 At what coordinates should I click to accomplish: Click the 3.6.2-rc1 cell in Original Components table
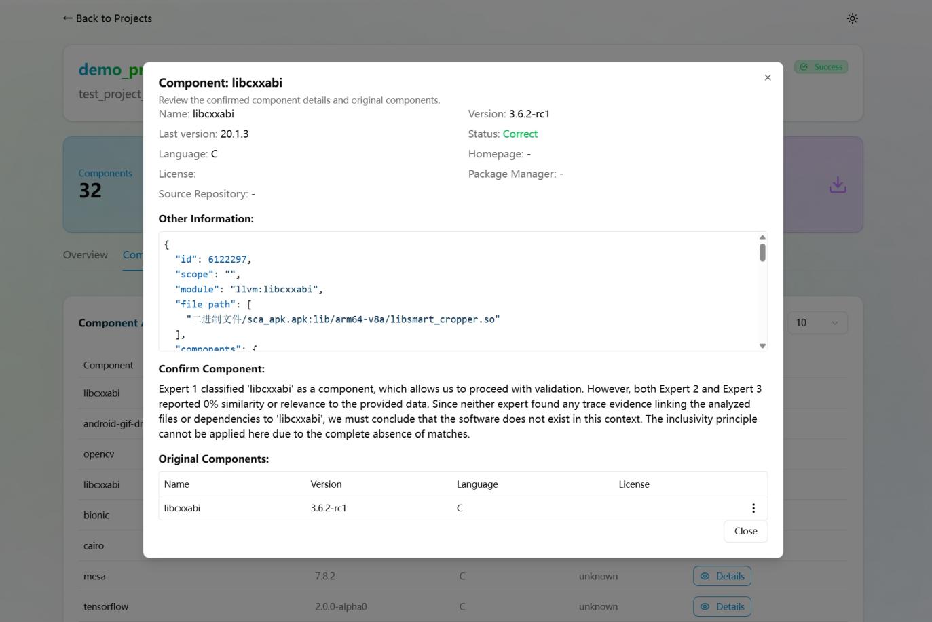pyautogui.click(x=329, y=508)
